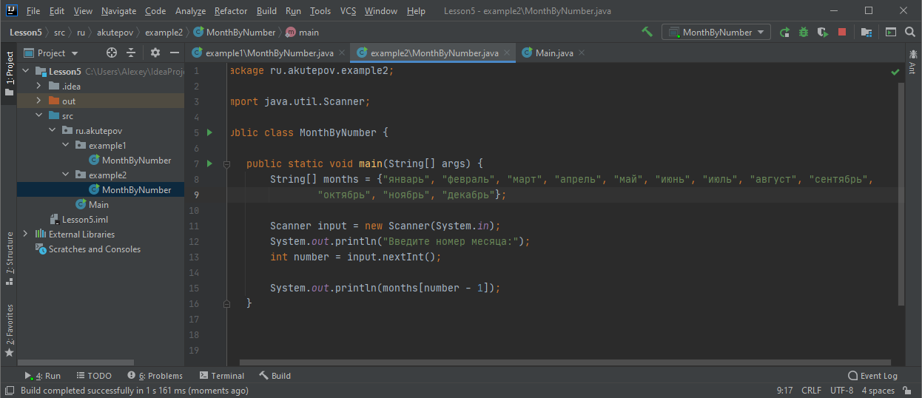922x398 pixels.
Task: Select the Main class in project tree
Action: click(92, 205)
